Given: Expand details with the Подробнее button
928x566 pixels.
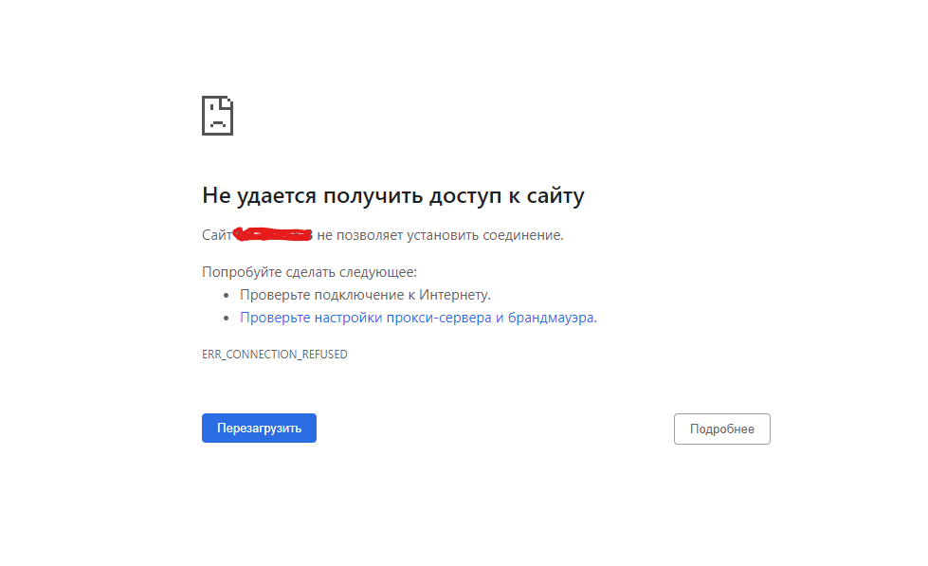Looking at the screenshot, I should 721,429.
